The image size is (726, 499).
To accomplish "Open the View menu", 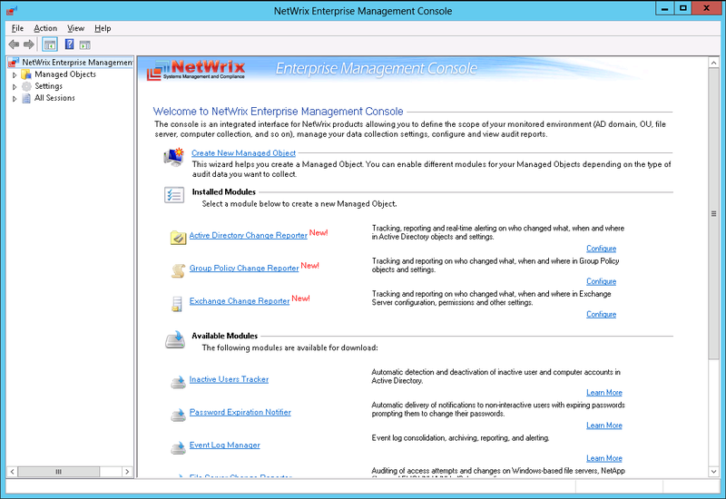I will (x=76, y=28).
